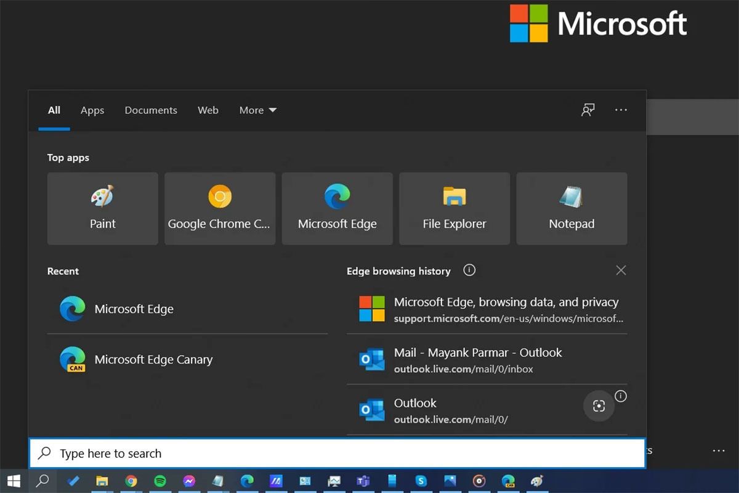Image resolution: width=739 pixels, height=493 pixels.
Task: Switch to the Apps search tab
Action: pos(92,110)
